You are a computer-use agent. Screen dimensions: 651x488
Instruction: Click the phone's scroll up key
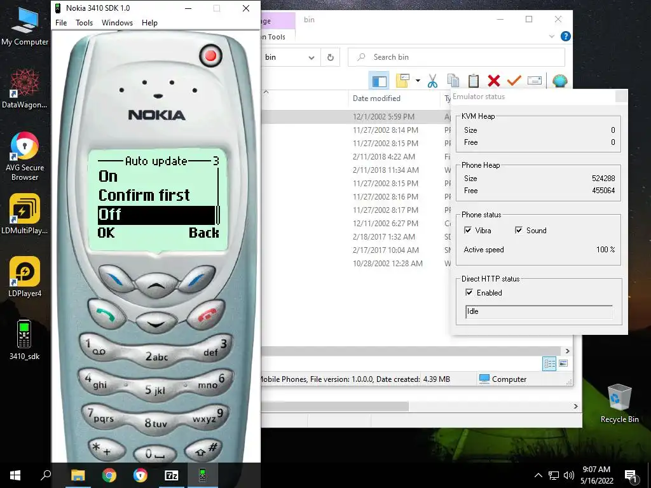point(156,285)
